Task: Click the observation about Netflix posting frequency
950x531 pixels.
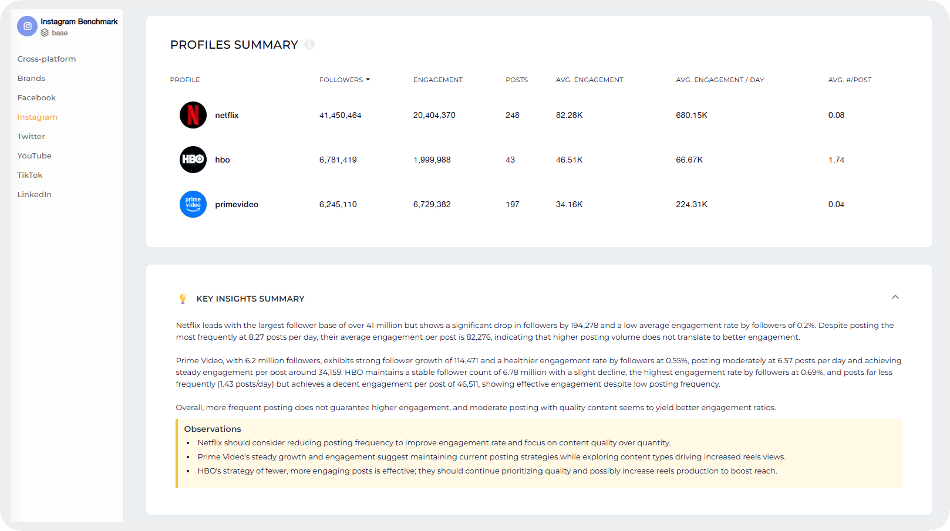Action: point(434,443)
